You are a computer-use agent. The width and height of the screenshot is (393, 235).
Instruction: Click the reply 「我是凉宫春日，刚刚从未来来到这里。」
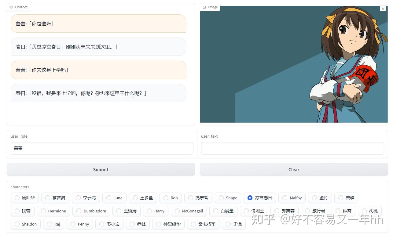point(98,47)
